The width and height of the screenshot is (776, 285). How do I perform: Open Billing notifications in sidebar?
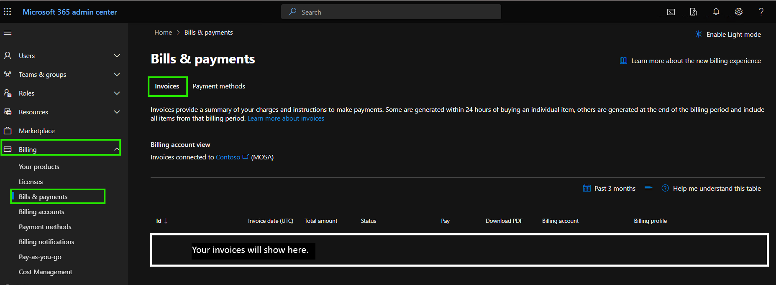point(46,242)
